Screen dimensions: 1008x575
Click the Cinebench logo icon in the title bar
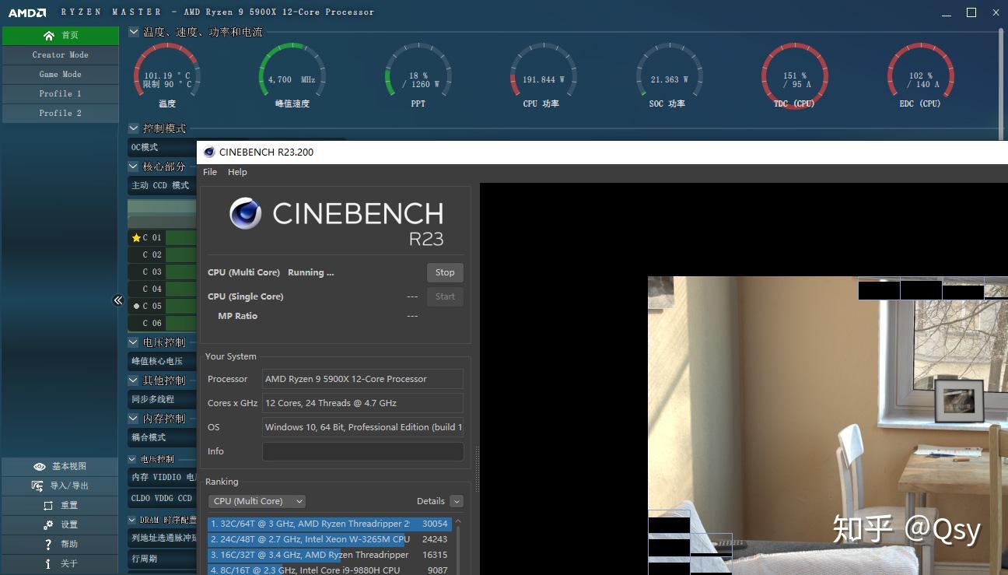[209, 152]
